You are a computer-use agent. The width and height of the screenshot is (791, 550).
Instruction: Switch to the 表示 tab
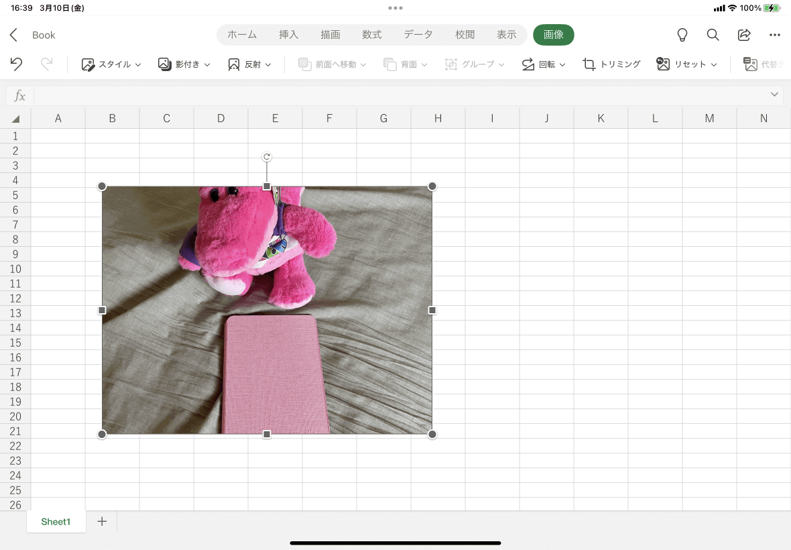click(507, 35)
